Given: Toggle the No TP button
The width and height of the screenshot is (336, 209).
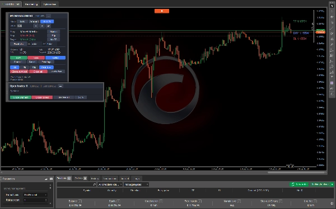Looking at the screenshot, I should 53,40.
